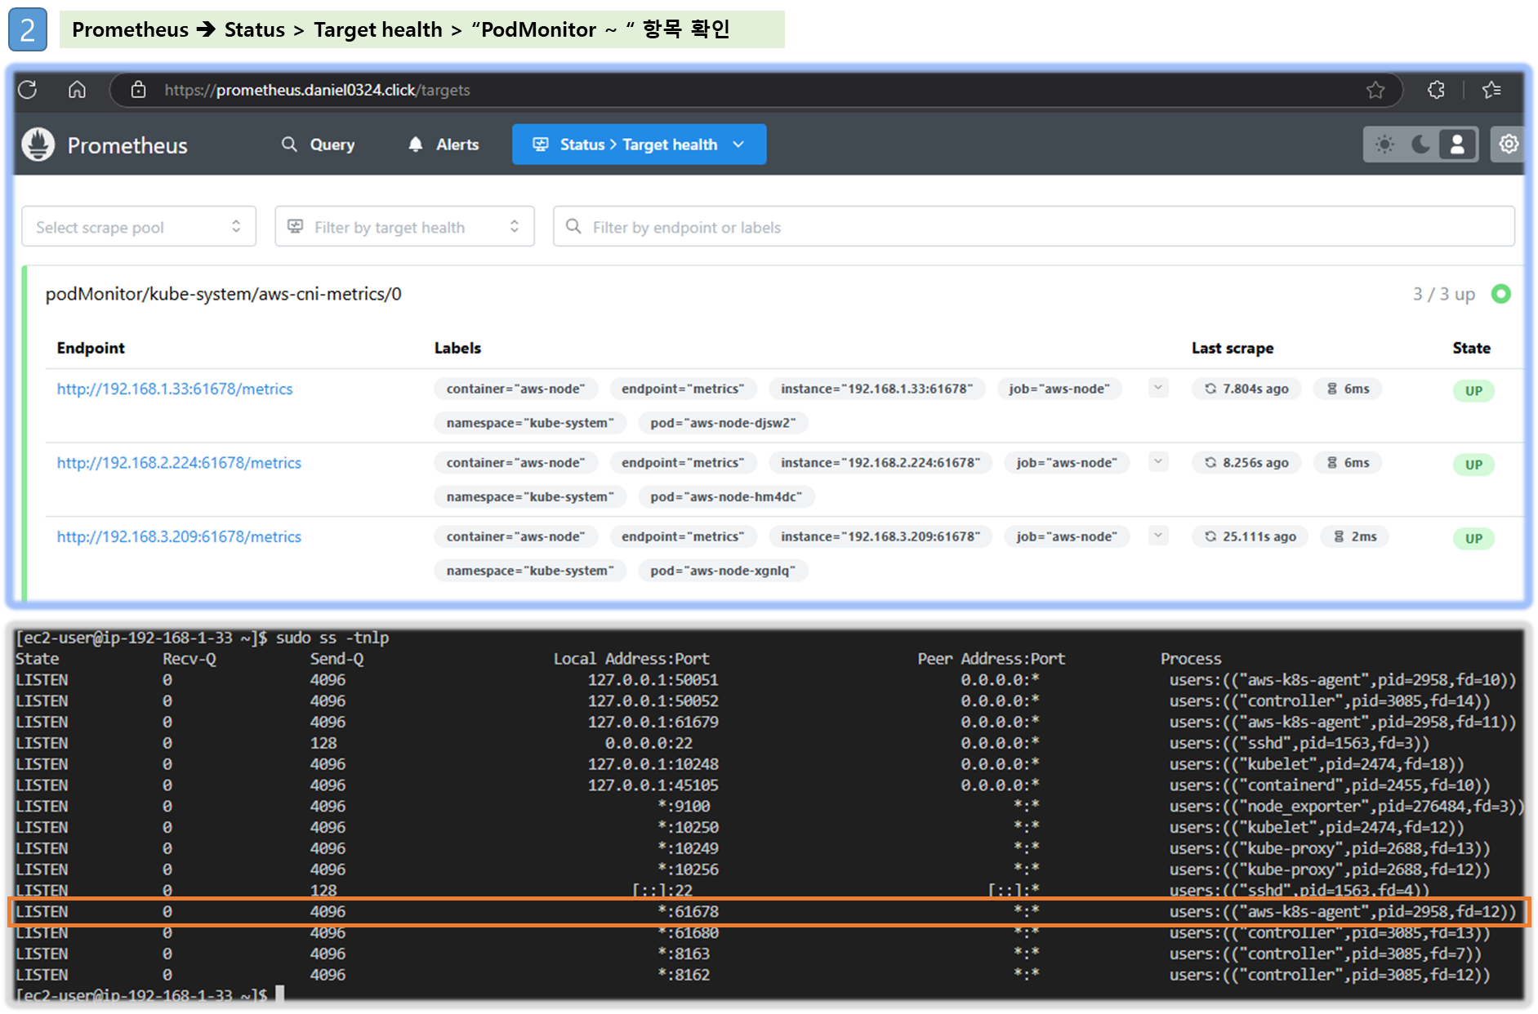Click the 7.804s ago last scrape badge
The height and width of the screenshot is (1014, 1538).
point(1246,389)
